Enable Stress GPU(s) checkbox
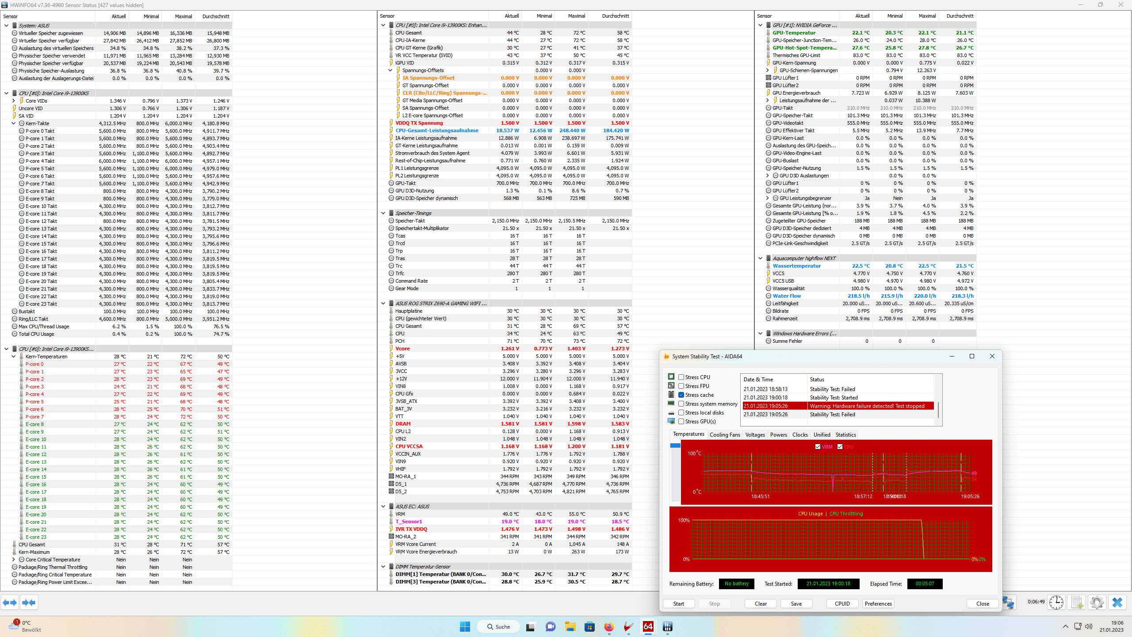Viewport: 1132px width, 637px height. click(x=681, y=422)
